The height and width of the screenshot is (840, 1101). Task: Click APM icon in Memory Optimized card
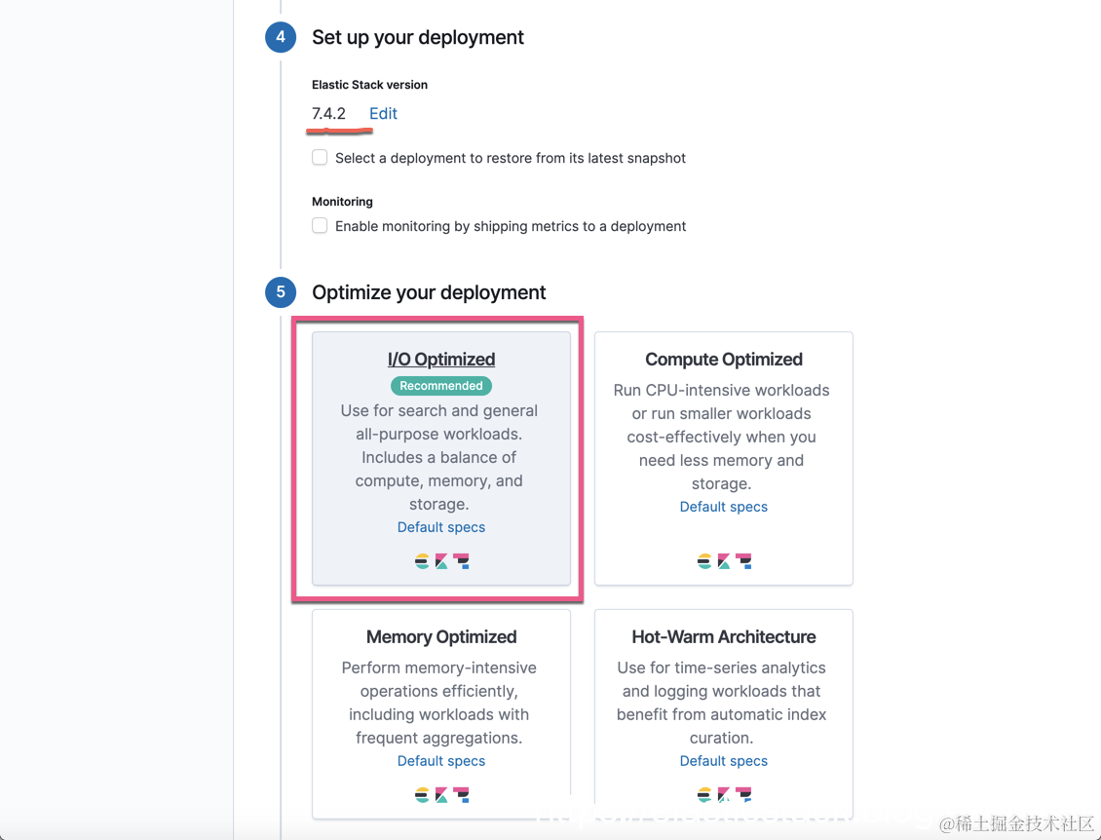click(461, 795)
